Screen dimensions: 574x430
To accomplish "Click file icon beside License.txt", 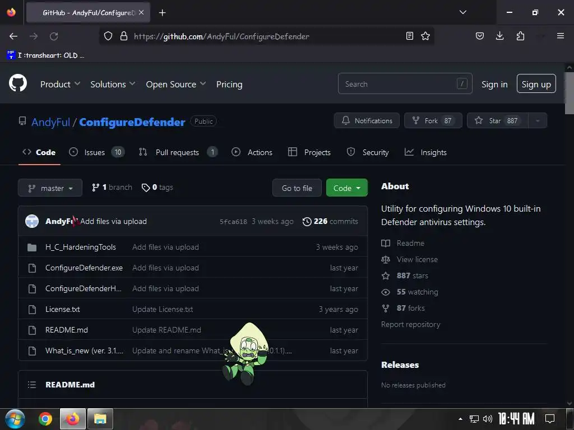I will [32, 309].
